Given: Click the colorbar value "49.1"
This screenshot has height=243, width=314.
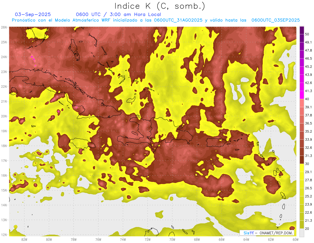Looking at the screenshot, I should [x=308, y=42].
